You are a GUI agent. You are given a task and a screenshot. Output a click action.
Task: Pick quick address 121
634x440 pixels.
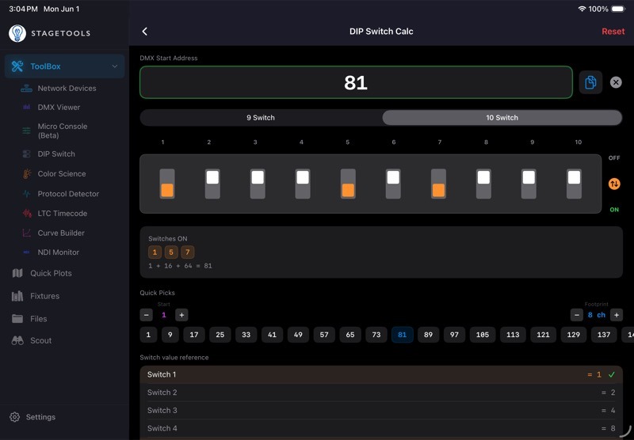pyautogui.click(x=543, y=335)
